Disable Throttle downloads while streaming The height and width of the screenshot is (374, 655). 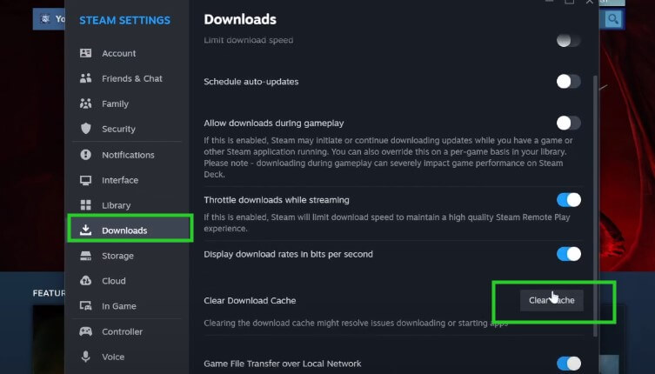coord(568,200)
